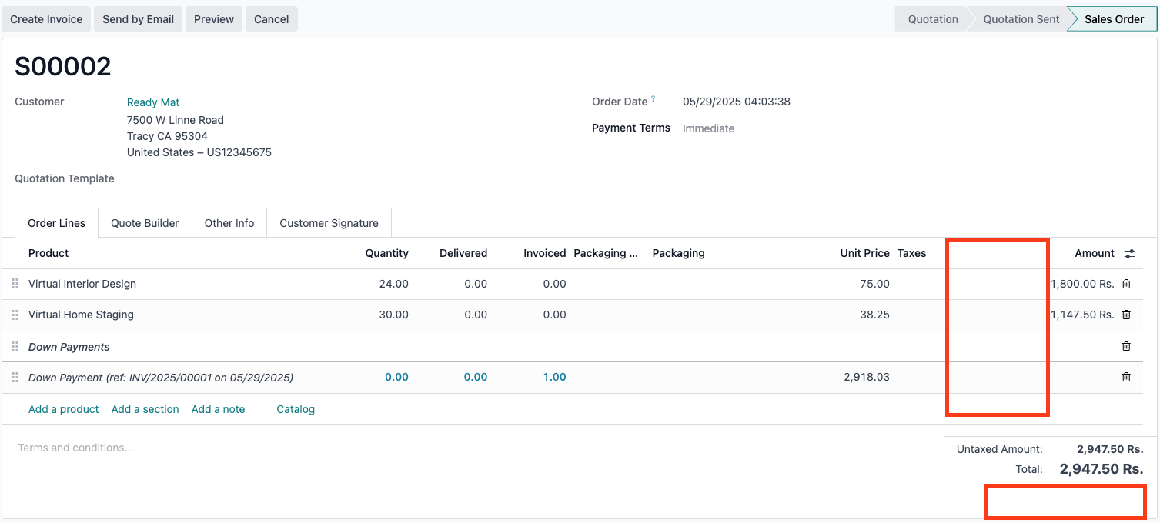Open the Payment Terms Immediate field

(x=708, y=128)
